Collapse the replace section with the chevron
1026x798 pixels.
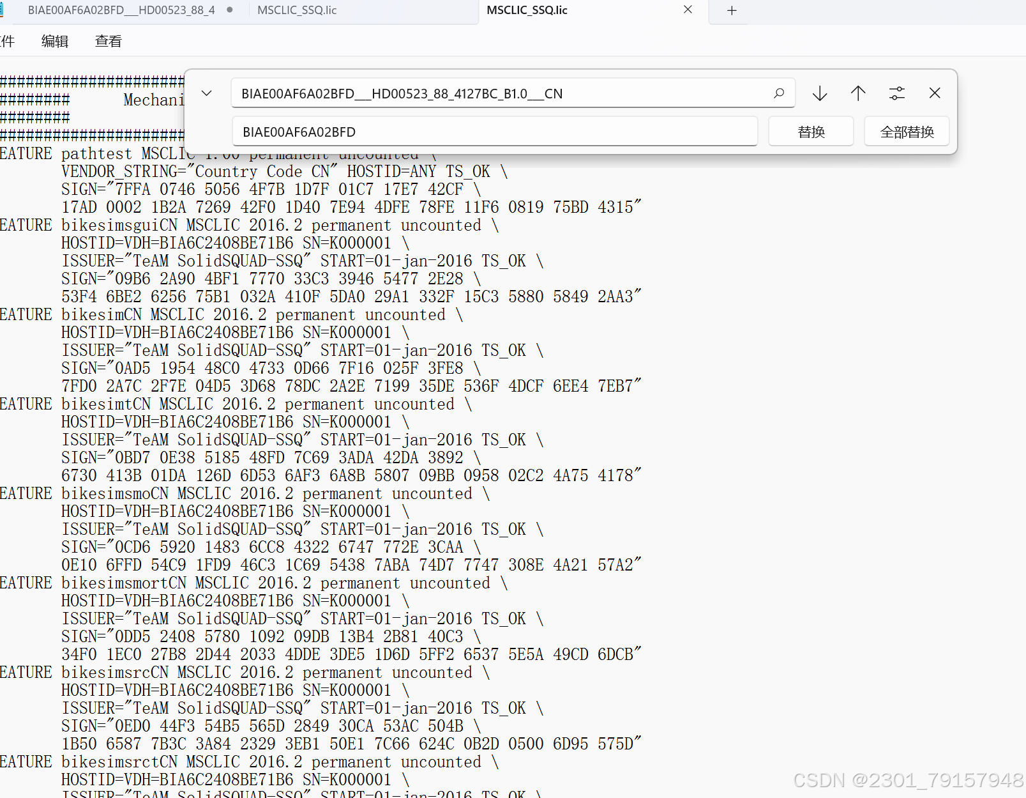[x=206, y=93]
